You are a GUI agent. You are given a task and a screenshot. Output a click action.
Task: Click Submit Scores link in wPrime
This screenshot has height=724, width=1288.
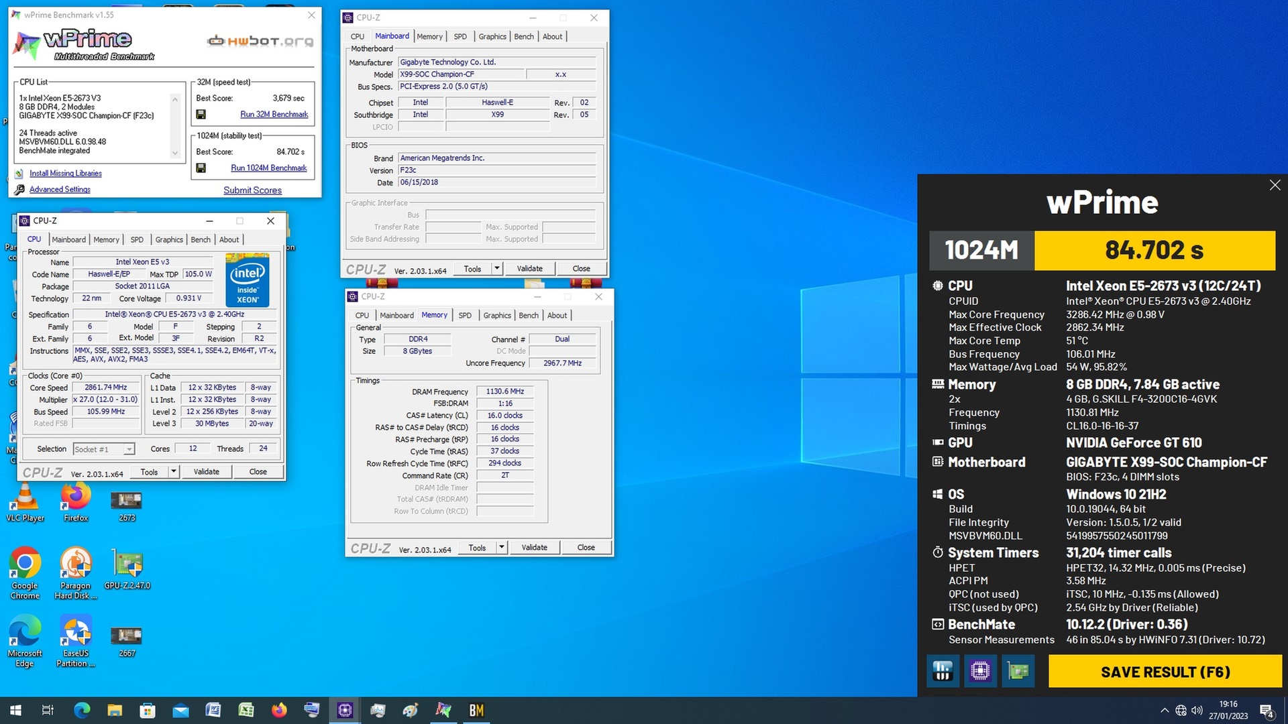point(253,190)
